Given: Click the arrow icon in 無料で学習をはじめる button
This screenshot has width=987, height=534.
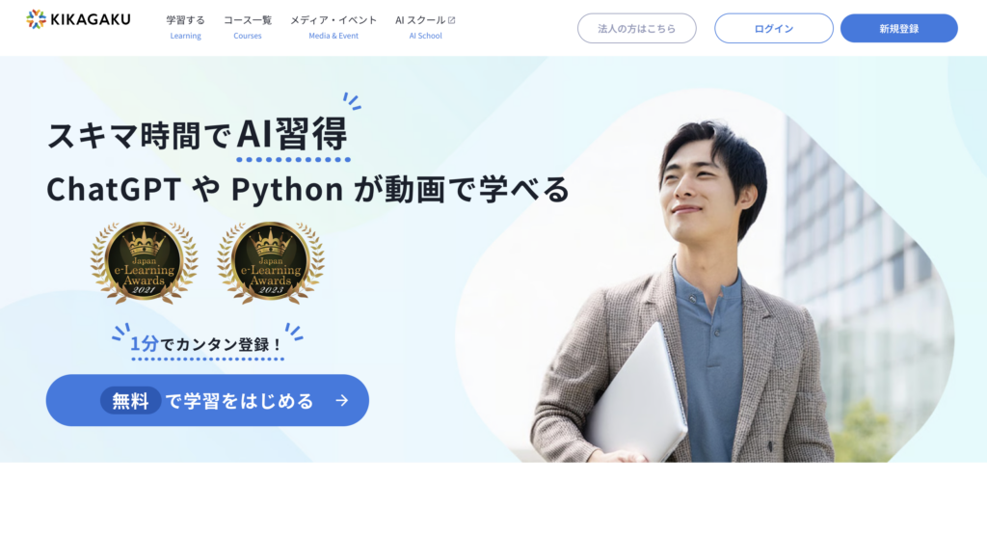Looking at the screenshot, I should (x=342, y=401).
